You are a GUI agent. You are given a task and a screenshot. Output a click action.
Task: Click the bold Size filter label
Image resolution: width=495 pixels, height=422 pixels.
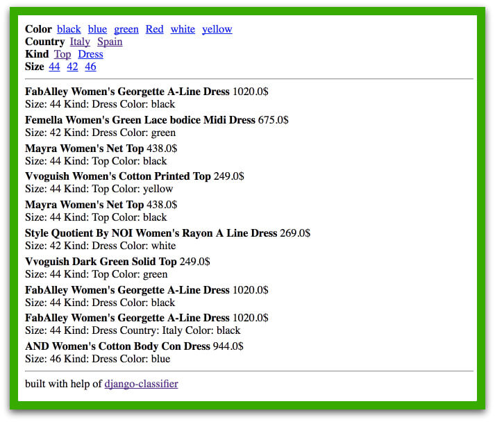pos(35,67)
